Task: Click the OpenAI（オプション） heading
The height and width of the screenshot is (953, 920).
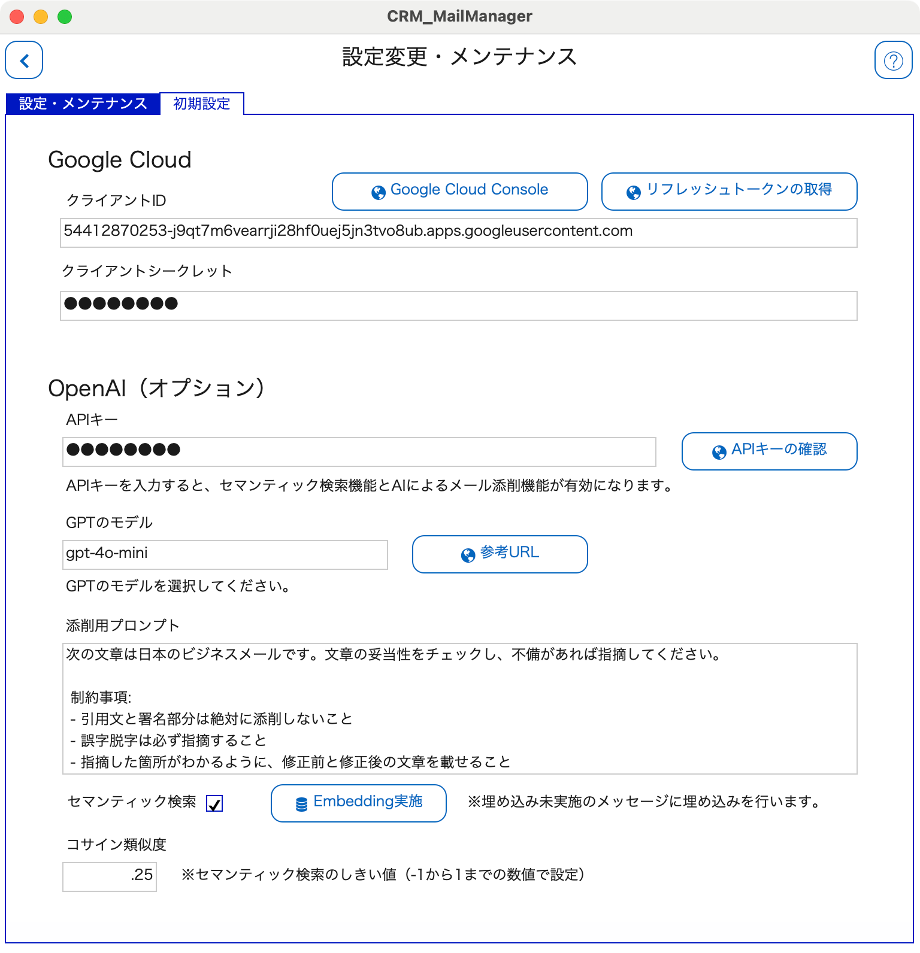Action: 156,388
